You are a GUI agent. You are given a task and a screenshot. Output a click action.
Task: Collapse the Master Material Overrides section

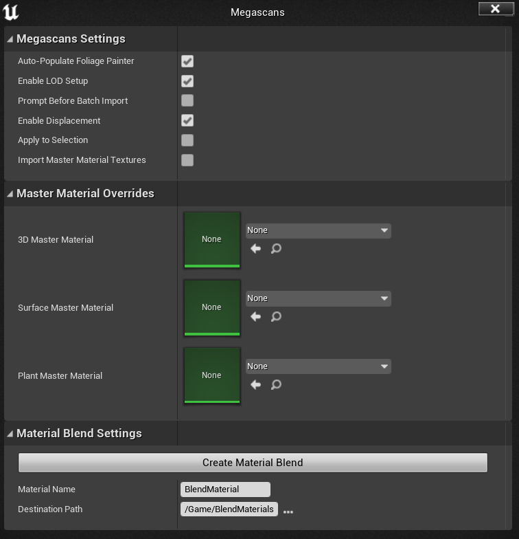coord(10,194)
